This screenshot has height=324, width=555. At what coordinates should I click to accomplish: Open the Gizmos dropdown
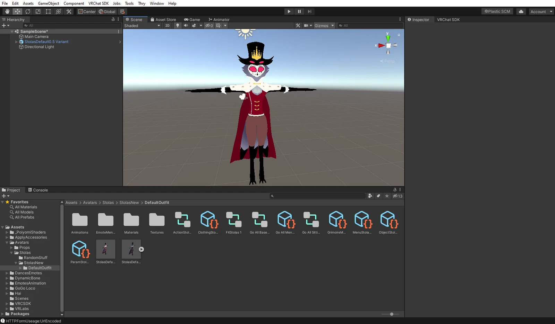point(324,25)
